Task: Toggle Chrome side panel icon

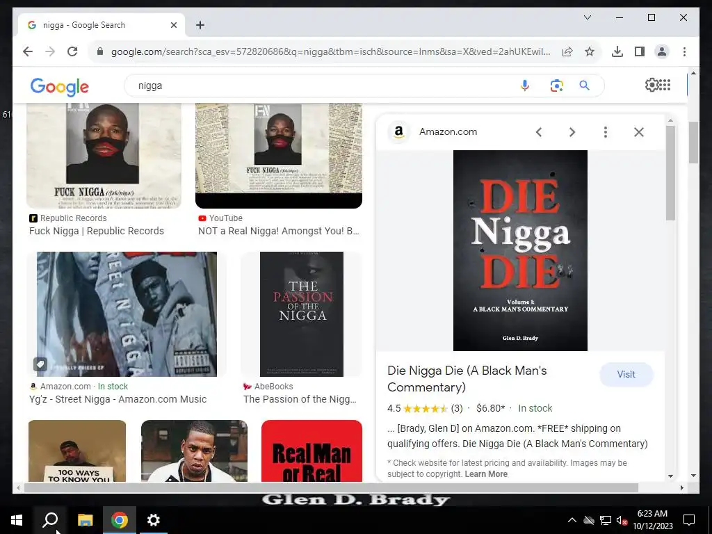Action: click(640, 51)
